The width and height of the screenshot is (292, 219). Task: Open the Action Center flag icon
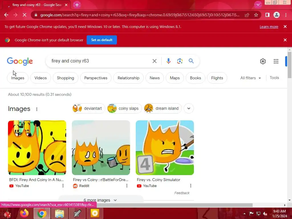(251, 214)
